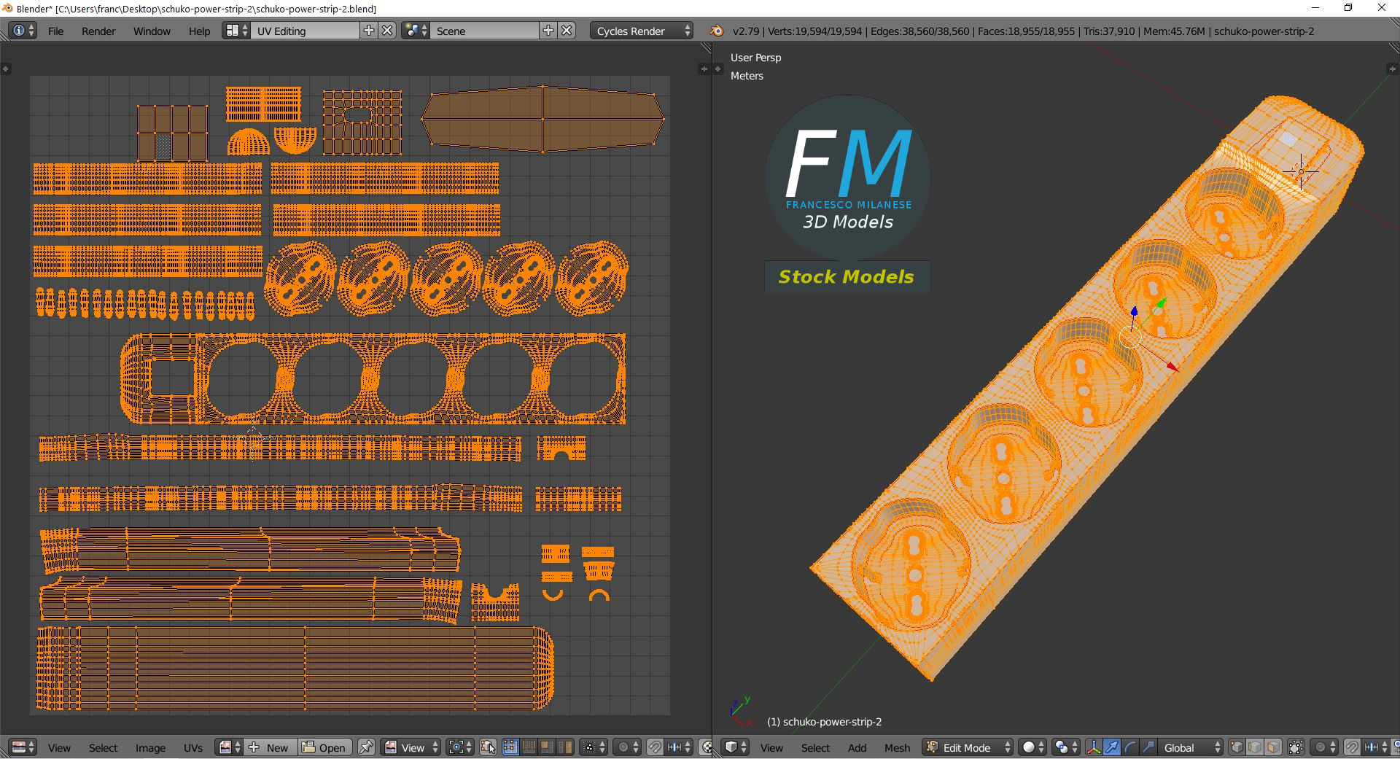Open the UV editor's View menu

pyautogui.click(x=59, y=747)
